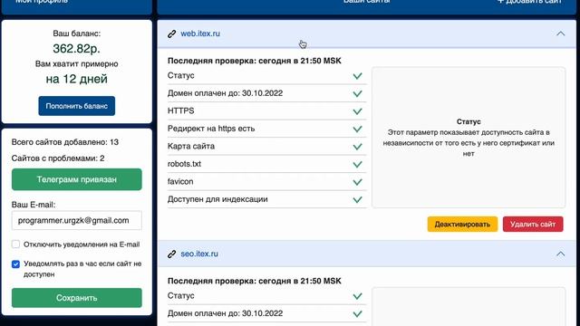
Task: Click the checkmark for Карта сайта
Action: 357,147
